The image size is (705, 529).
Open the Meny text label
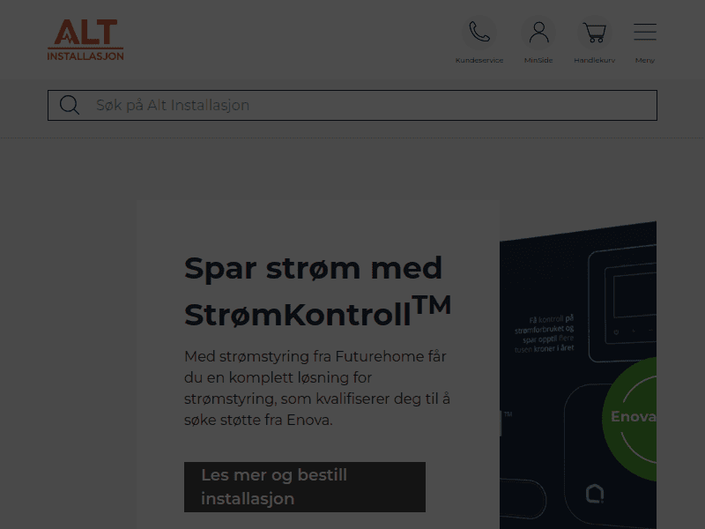[645, 60]
